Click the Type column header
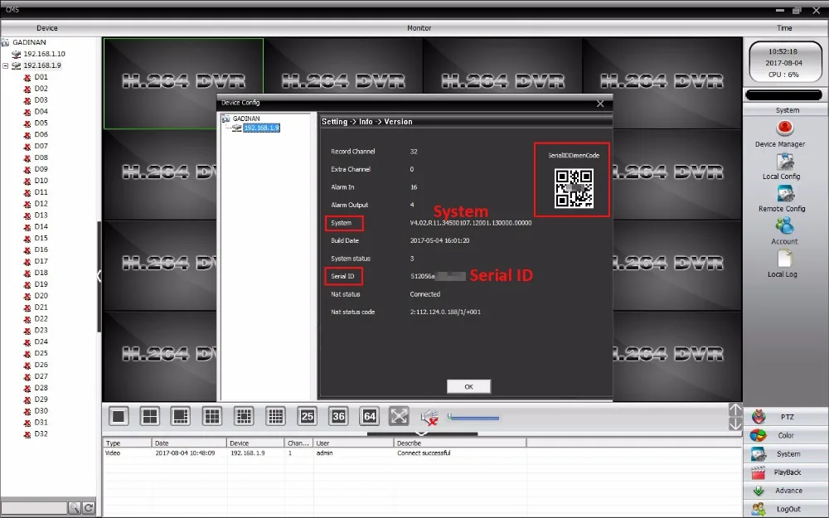Viewport: 829px width, 518px height. (128, 443)
